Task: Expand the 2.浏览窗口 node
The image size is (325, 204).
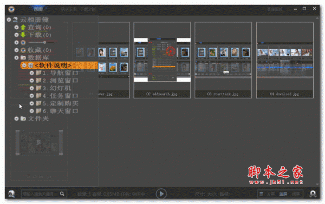Action: coord(32,81)
